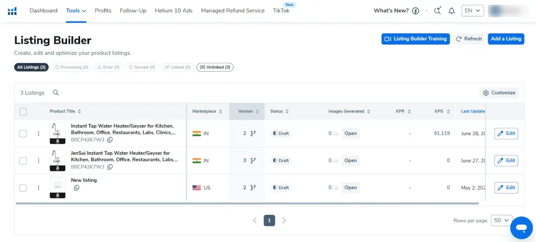Open images for US New listing

point(350,188)
